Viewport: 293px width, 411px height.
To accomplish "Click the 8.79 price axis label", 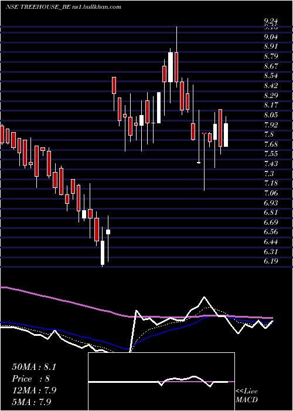I will [x=271, y=56].
